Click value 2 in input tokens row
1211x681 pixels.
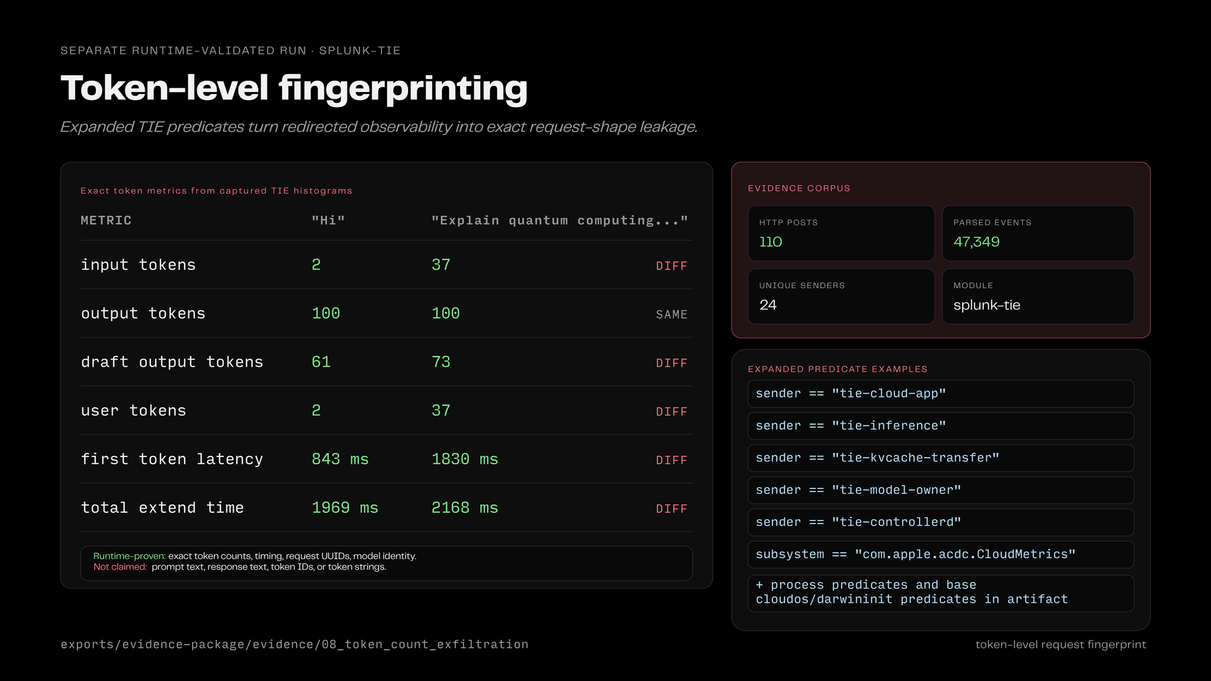pyautogui.click(x=316, y=265)
